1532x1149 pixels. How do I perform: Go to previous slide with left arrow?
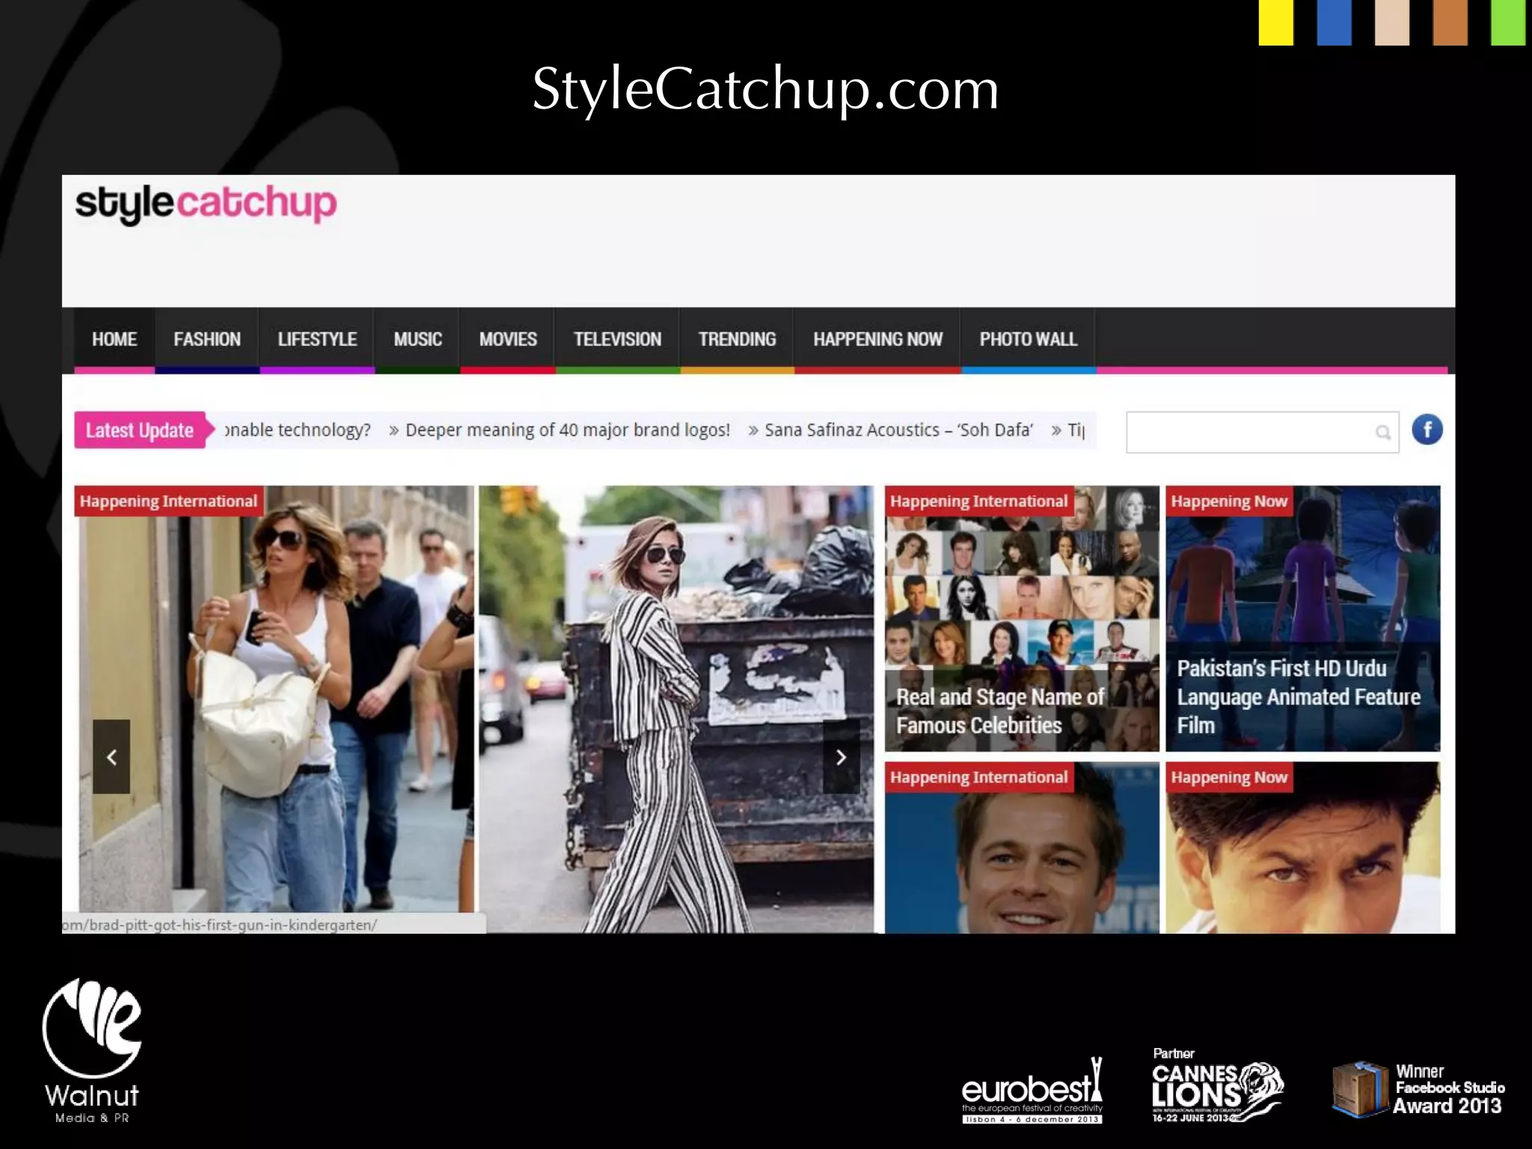pos(111,757)
